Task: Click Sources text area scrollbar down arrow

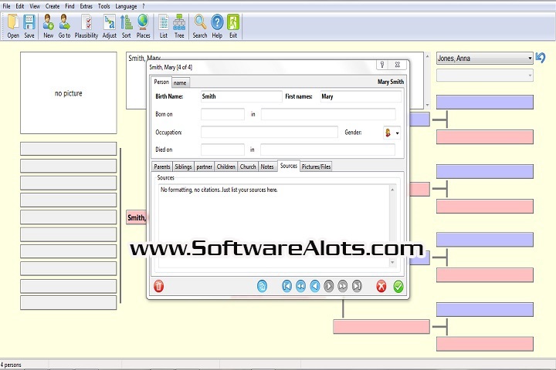Action: click(x=392, y=262)
